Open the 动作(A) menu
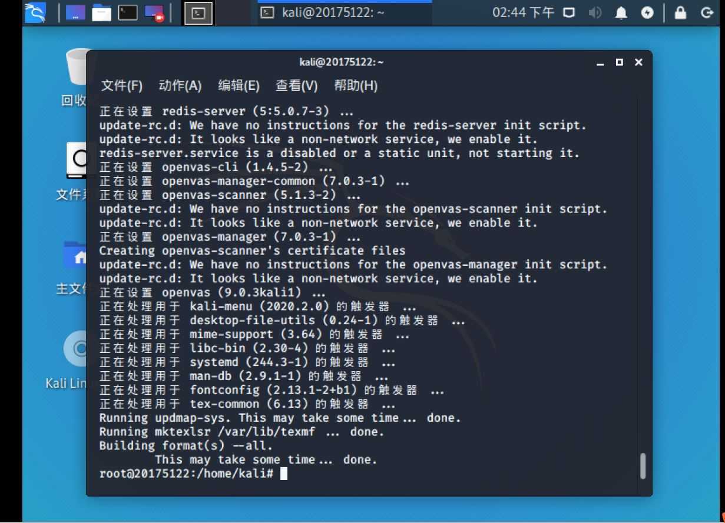Screen dimensions: 725x523 point(180,86)
